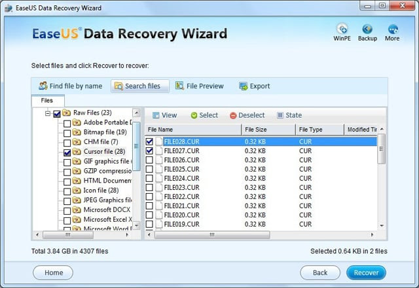Click the FILE028.CUR file icon
Viewport: 419px width, 288px height.
pos(159,141)
